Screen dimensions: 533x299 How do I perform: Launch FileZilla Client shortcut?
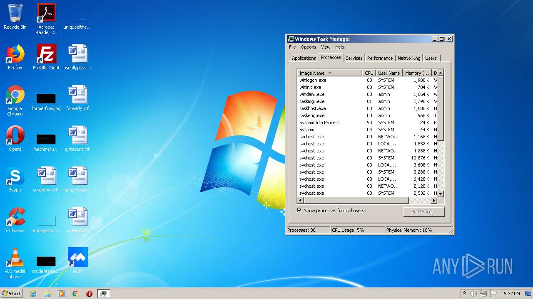tap(46, 57)
